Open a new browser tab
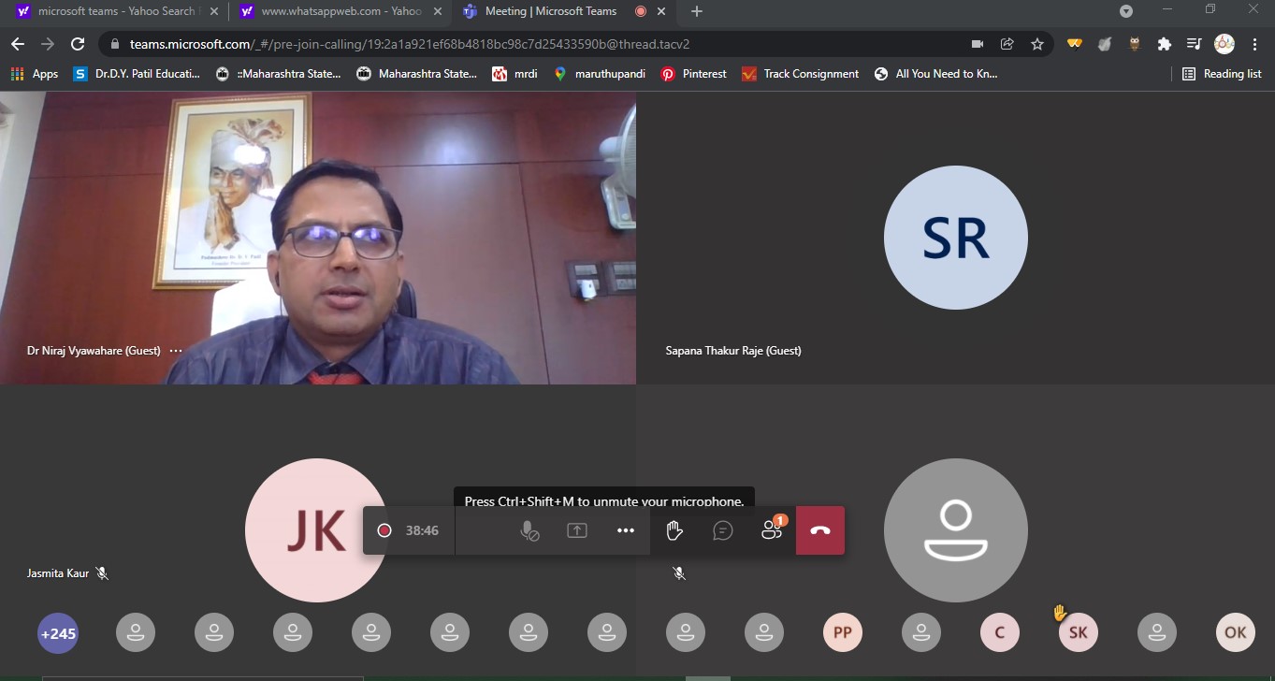Screen dimensions: 1275x681 [696, 12]
